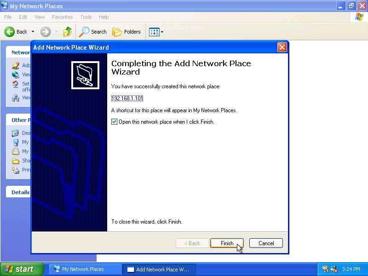Viewport: 368px width, 276px height.
Task: Click the Up folder toolbar icon
Action: click(68, 32)
